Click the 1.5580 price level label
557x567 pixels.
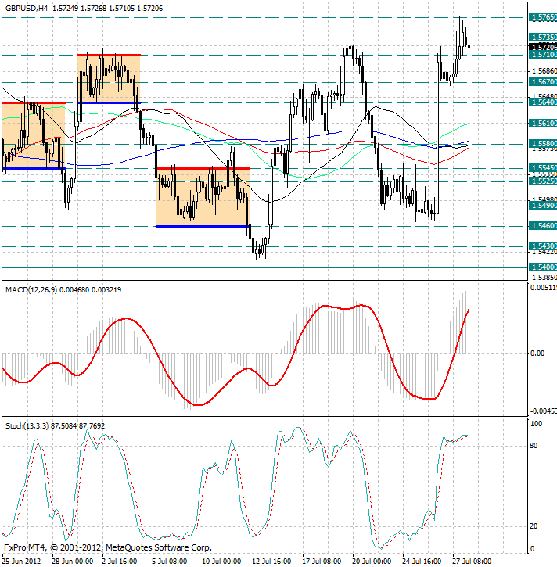543,144
